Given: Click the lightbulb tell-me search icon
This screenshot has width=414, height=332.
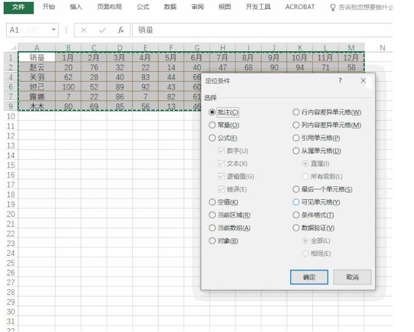Looking at the screenshot, I should [332, 7].
